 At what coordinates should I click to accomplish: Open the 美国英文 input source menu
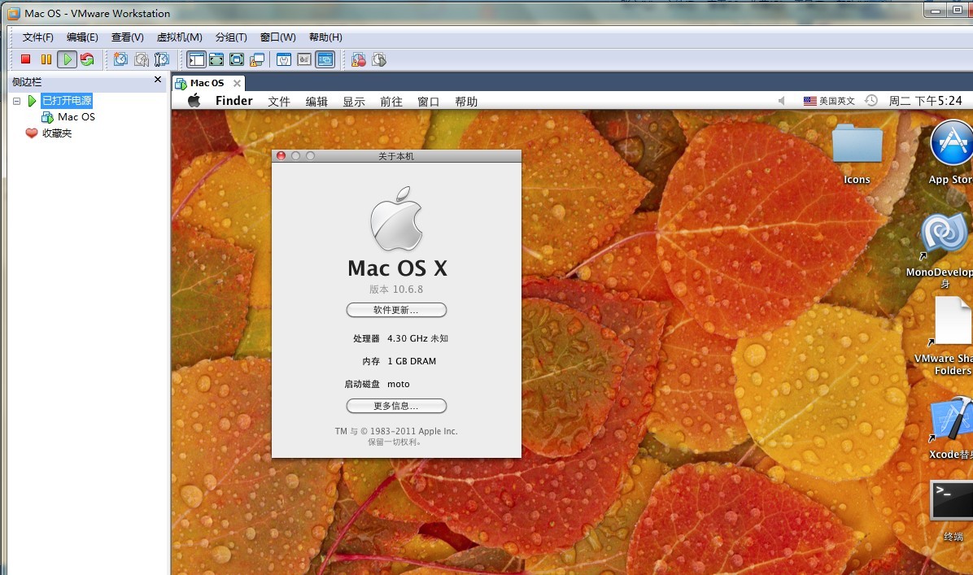pos(829,101)
